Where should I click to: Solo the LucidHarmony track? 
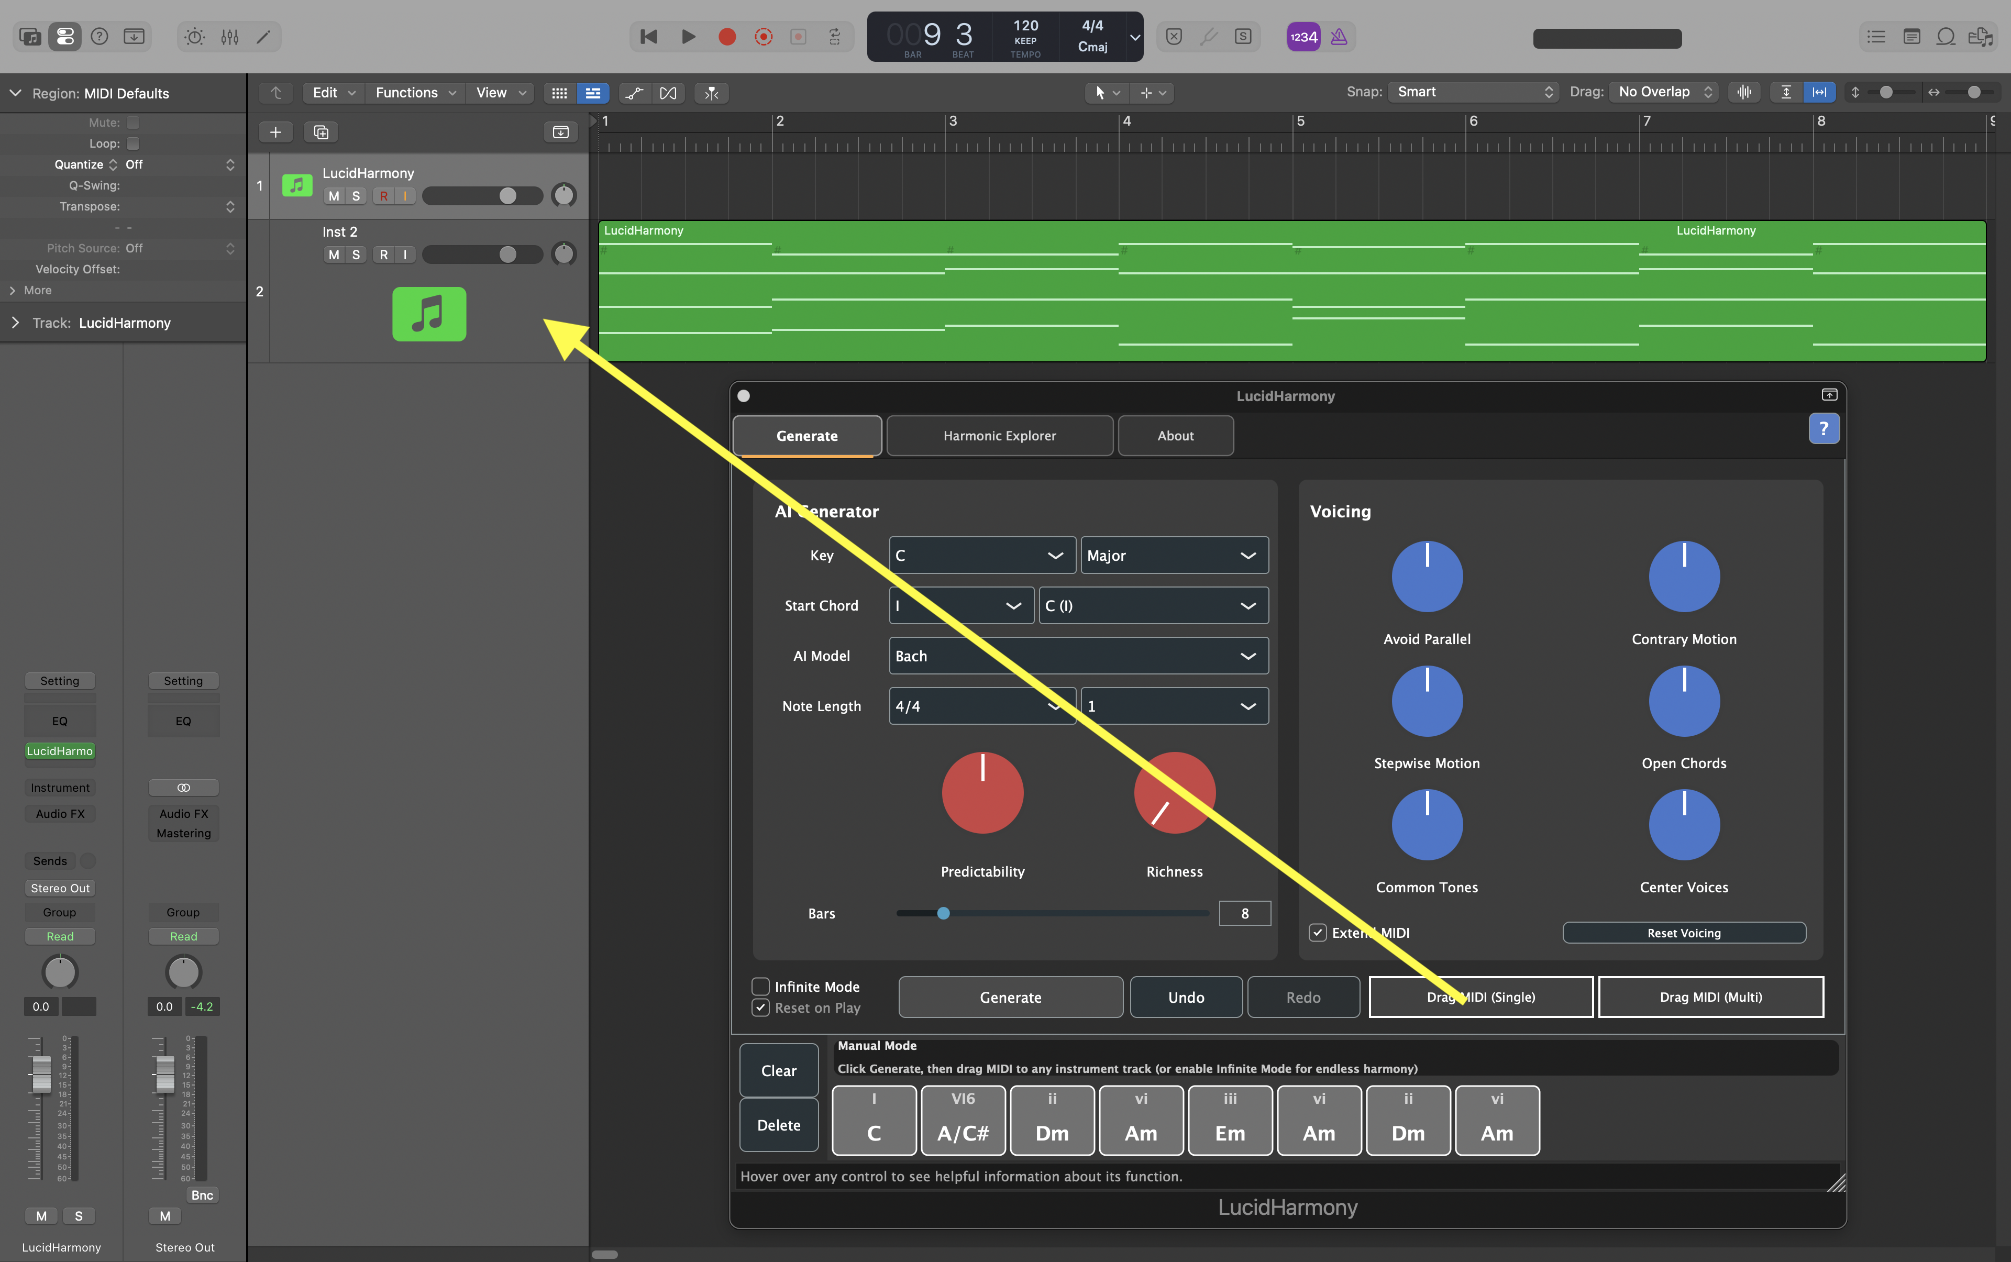357,196
